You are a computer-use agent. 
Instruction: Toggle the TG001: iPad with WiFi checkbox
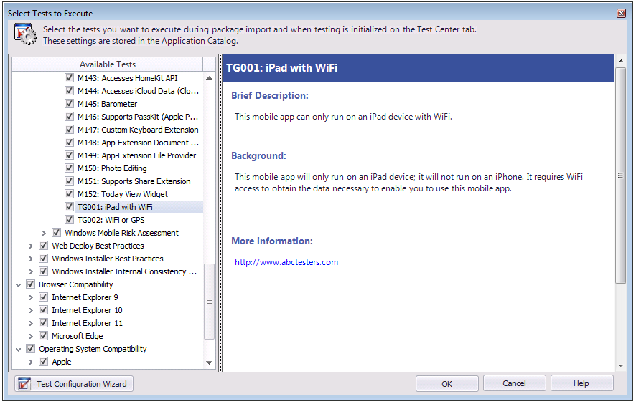pos(70,207)
